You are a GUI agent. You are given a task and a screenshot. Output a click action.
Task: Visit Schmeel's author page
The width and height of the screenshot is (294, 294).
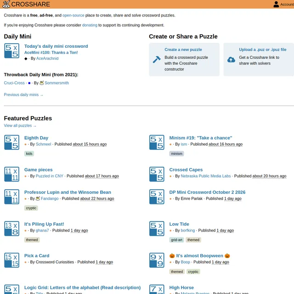click(43, 144)
